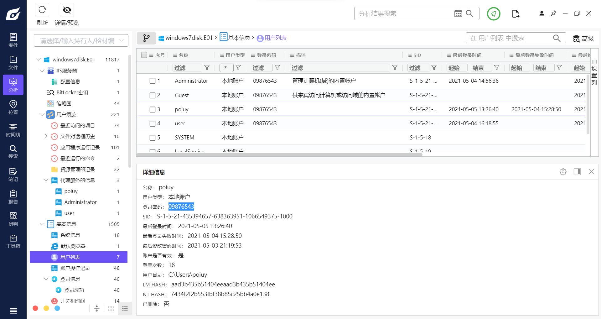Click the 分析结果搜索 search field
The image size is (601, 319).
[404, 13]
